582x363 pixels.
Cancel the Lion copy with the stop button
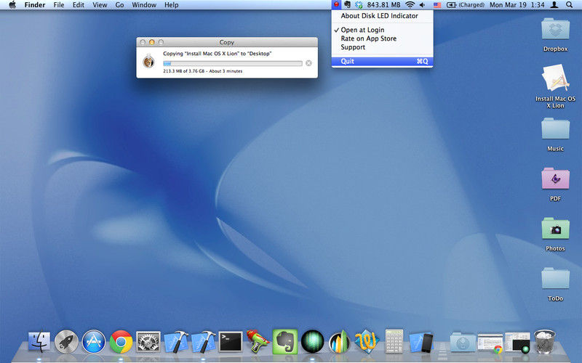tap(308, 63)
